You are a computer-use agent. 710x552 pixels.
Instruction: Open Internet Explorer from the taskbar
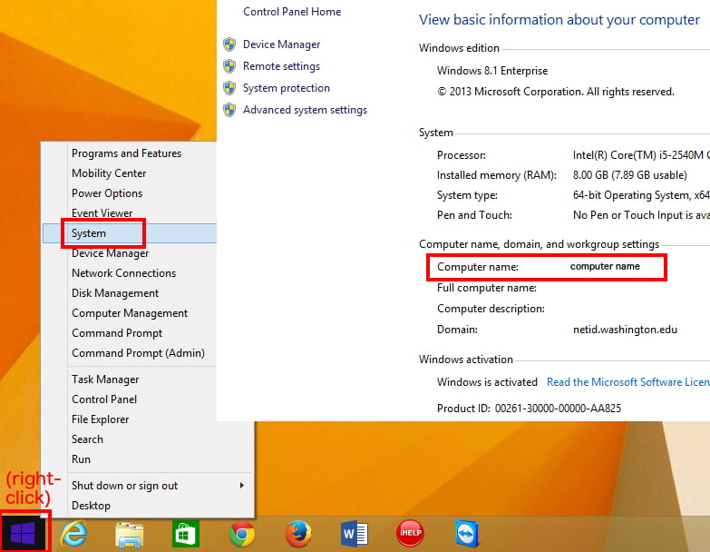(73, 534)
